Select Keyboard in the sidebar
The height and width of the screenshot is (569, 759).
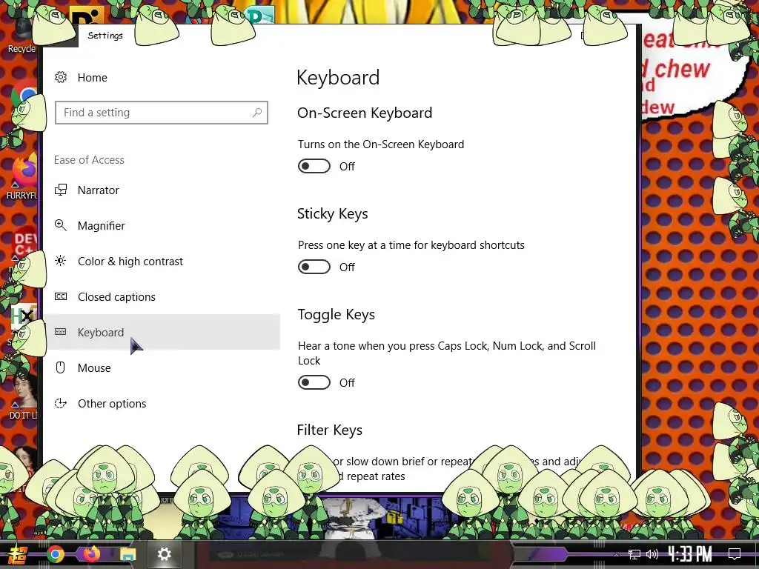[x=161, y=332]
